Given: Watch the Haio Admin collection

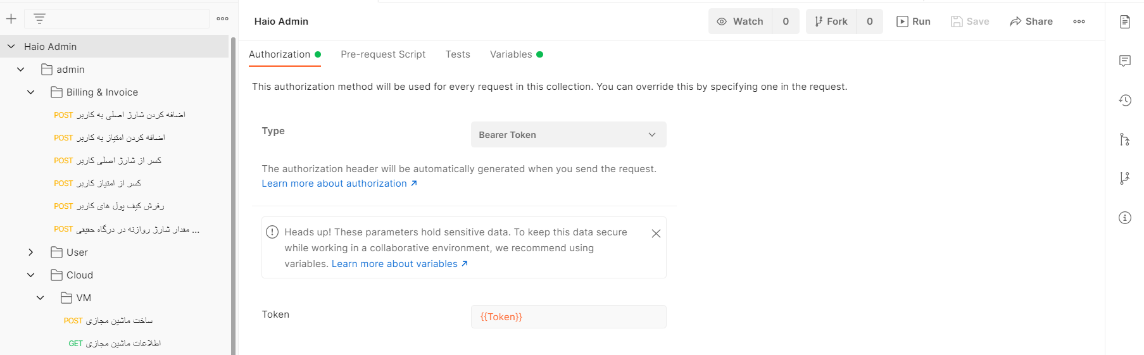Looking at the screenshot, I should click(x=740, y=22).
